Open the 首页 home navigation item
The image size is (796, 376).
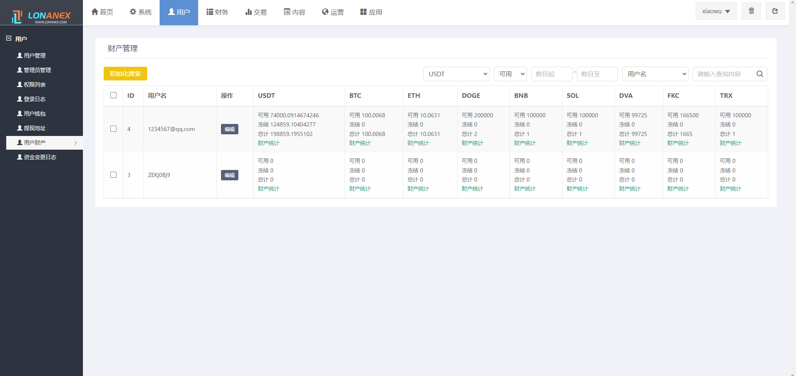[102, 12]
